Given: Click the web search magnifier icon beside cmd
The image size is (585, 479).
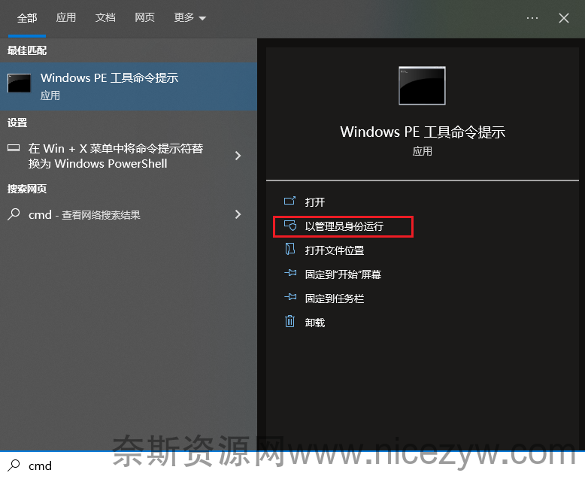Looking at the screenshot, I should (14, 214).
